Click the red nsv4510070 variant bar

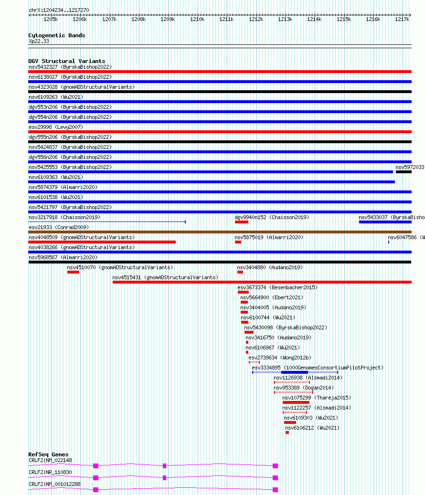(x=73, y=272)
